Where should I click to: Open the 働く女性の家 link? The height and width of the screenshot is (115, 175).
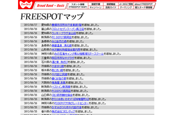59,78
